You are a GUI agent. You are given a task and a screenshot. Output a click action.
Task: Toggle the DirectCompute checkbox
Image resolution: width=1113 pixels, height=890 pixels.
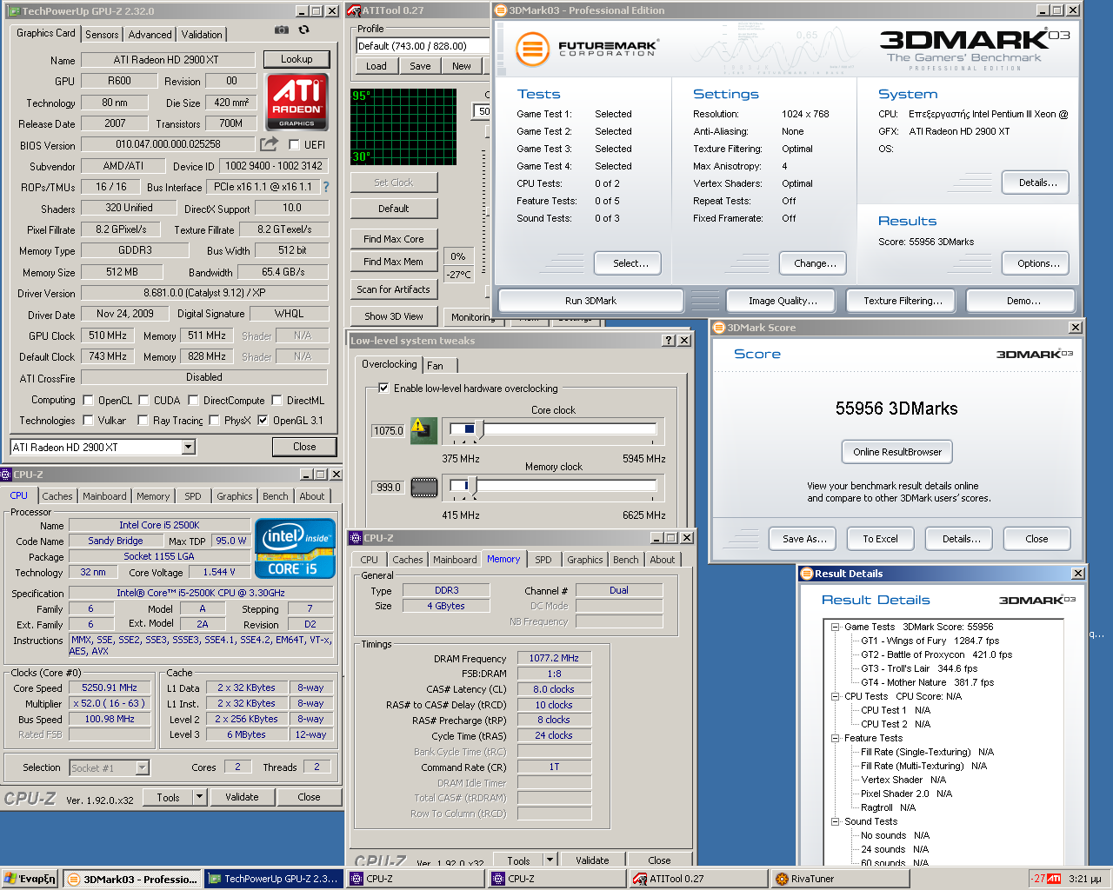pyautogui.click(x=193, y=401)
